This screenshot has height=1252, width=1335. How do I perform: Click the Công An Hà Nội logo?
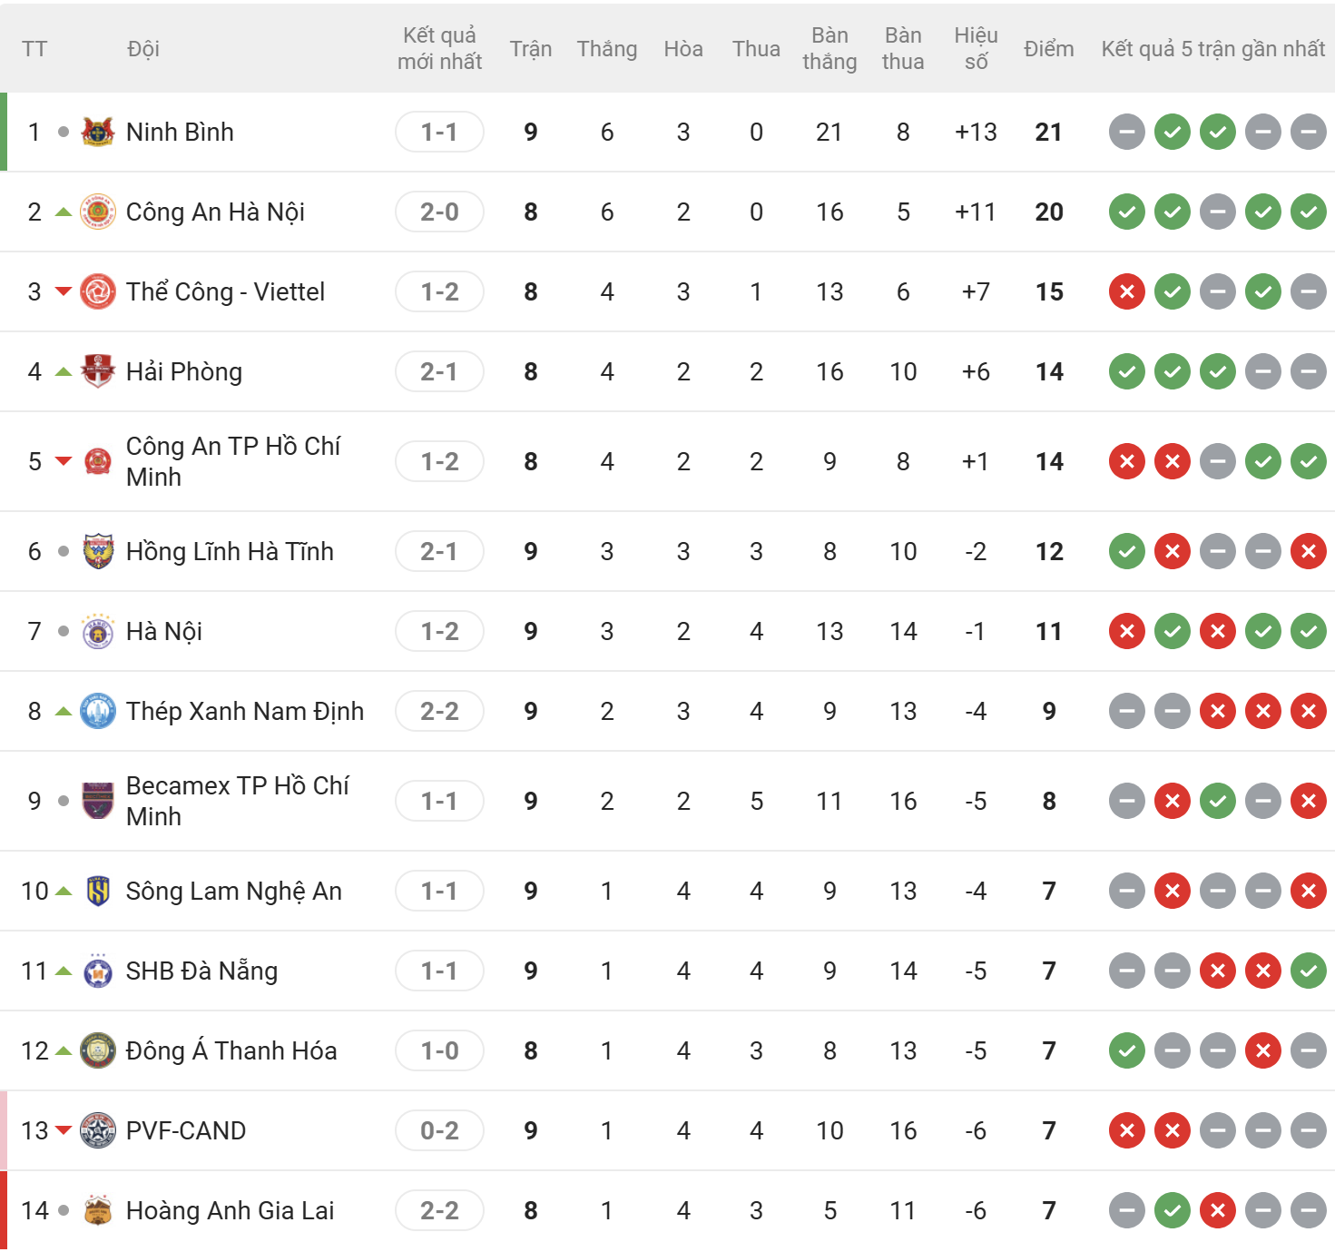coord(98,212)
